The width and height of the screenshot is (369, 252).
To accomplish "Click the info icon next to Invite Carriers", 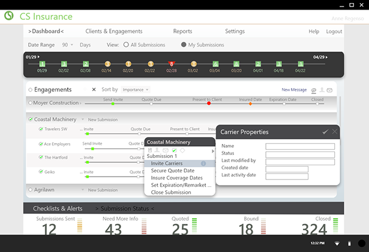I will (203, 163).
